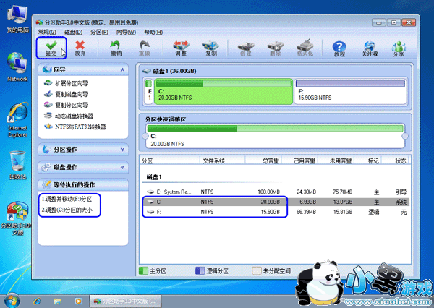This screenshot has width=434, height=308.
Task: Open the 回收站 Recycle Bin desktop icon
Action: point(17,166)
